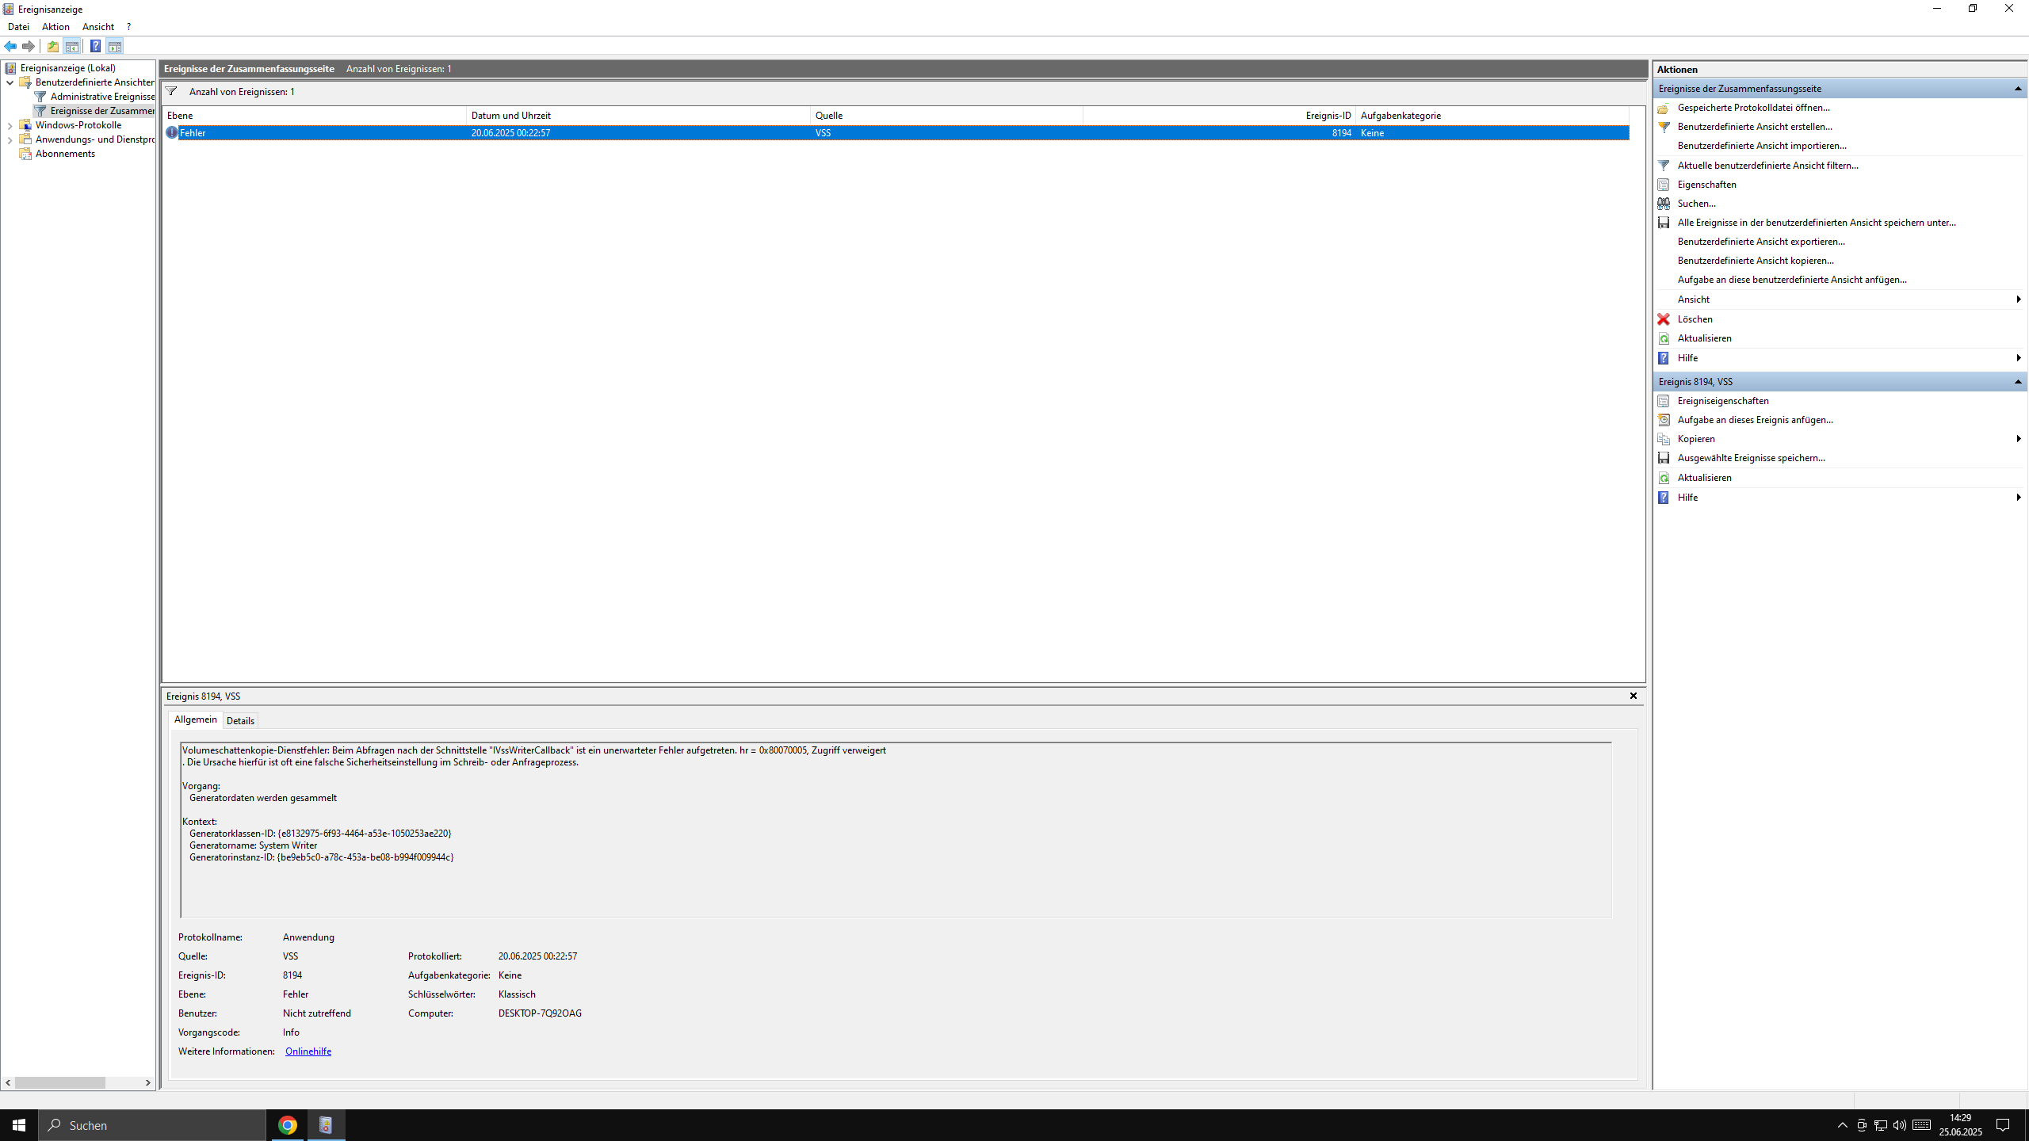Expand Anwendungs- und Dienstprotokolle node

pyautogui.click(x=10, y=139)
